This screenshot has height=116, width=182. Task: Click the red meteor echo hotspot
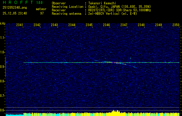(x=115, y=63)
